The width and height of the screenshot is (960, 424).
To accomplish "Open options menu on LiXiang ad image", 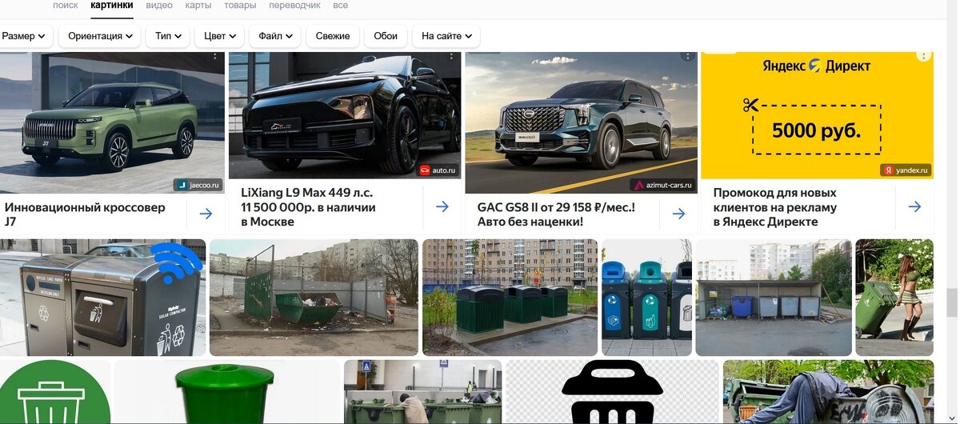I will pyautogui.click(x=450, y=56).
